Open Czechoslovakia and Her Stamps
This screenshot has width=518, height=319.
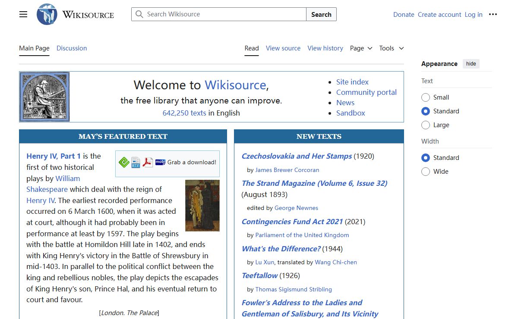297,156
